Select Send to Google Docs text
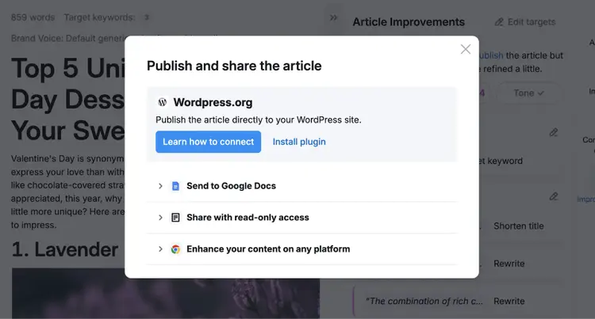 [x=231, y=186]
